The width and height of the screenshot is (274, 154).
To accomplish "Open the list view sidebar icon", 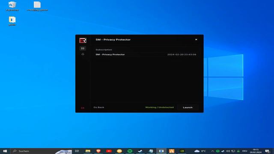I will 83,48.
